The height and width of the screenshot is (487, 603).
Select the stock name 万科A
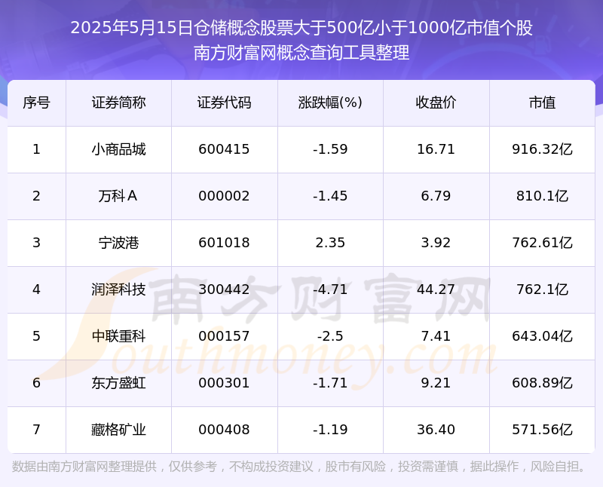[118, 196]
